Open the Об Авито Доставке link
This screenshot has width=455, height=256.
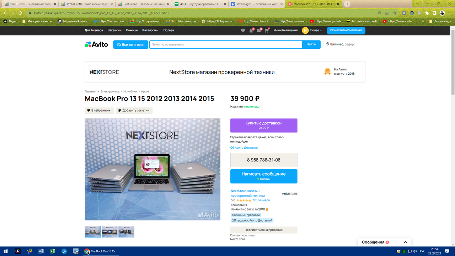pyautogui.click(x=244, y=147)
